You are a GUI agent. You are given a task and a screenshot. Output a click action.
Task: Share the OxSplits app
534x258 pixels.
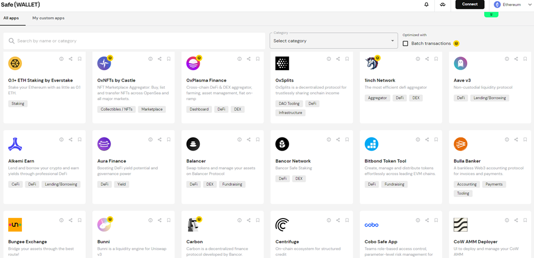338,59
